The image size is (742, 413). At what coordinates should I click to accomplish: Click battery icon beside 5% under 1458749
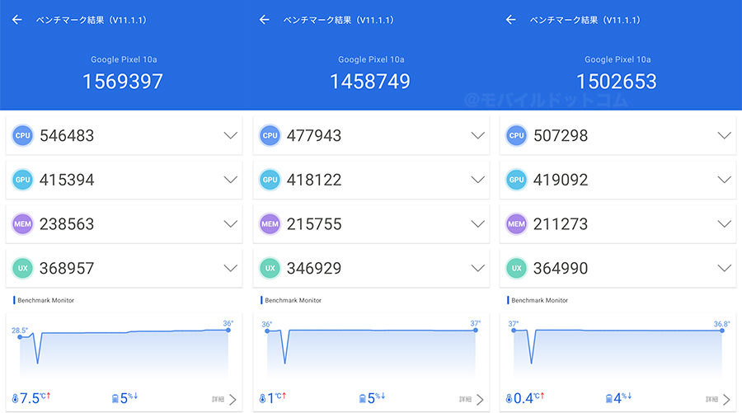[x=363, y=399]
